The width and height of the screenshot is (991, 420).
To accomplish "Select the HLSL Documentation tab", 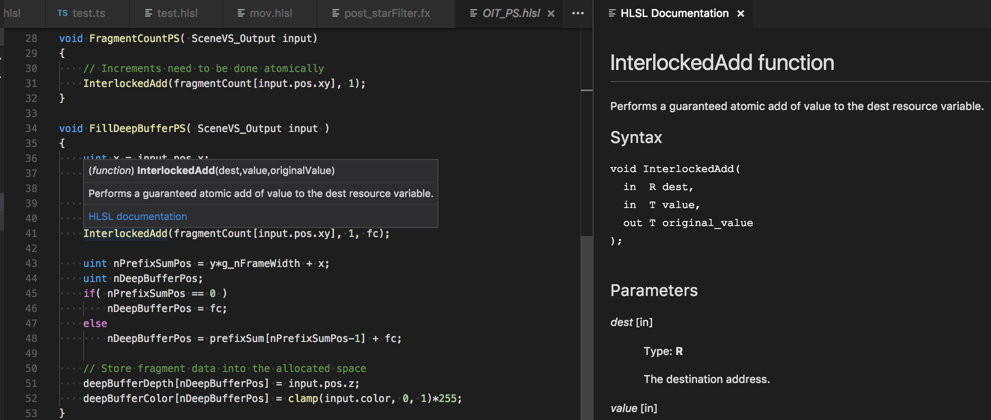I will (674, 13).
